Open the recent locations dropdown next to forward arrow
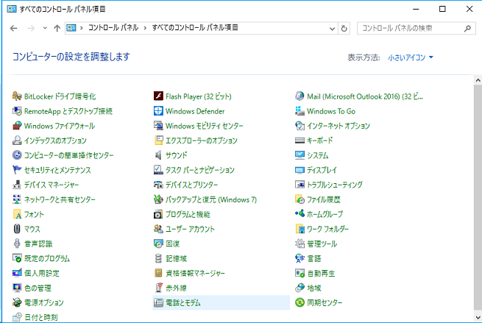 coord(45,28)
